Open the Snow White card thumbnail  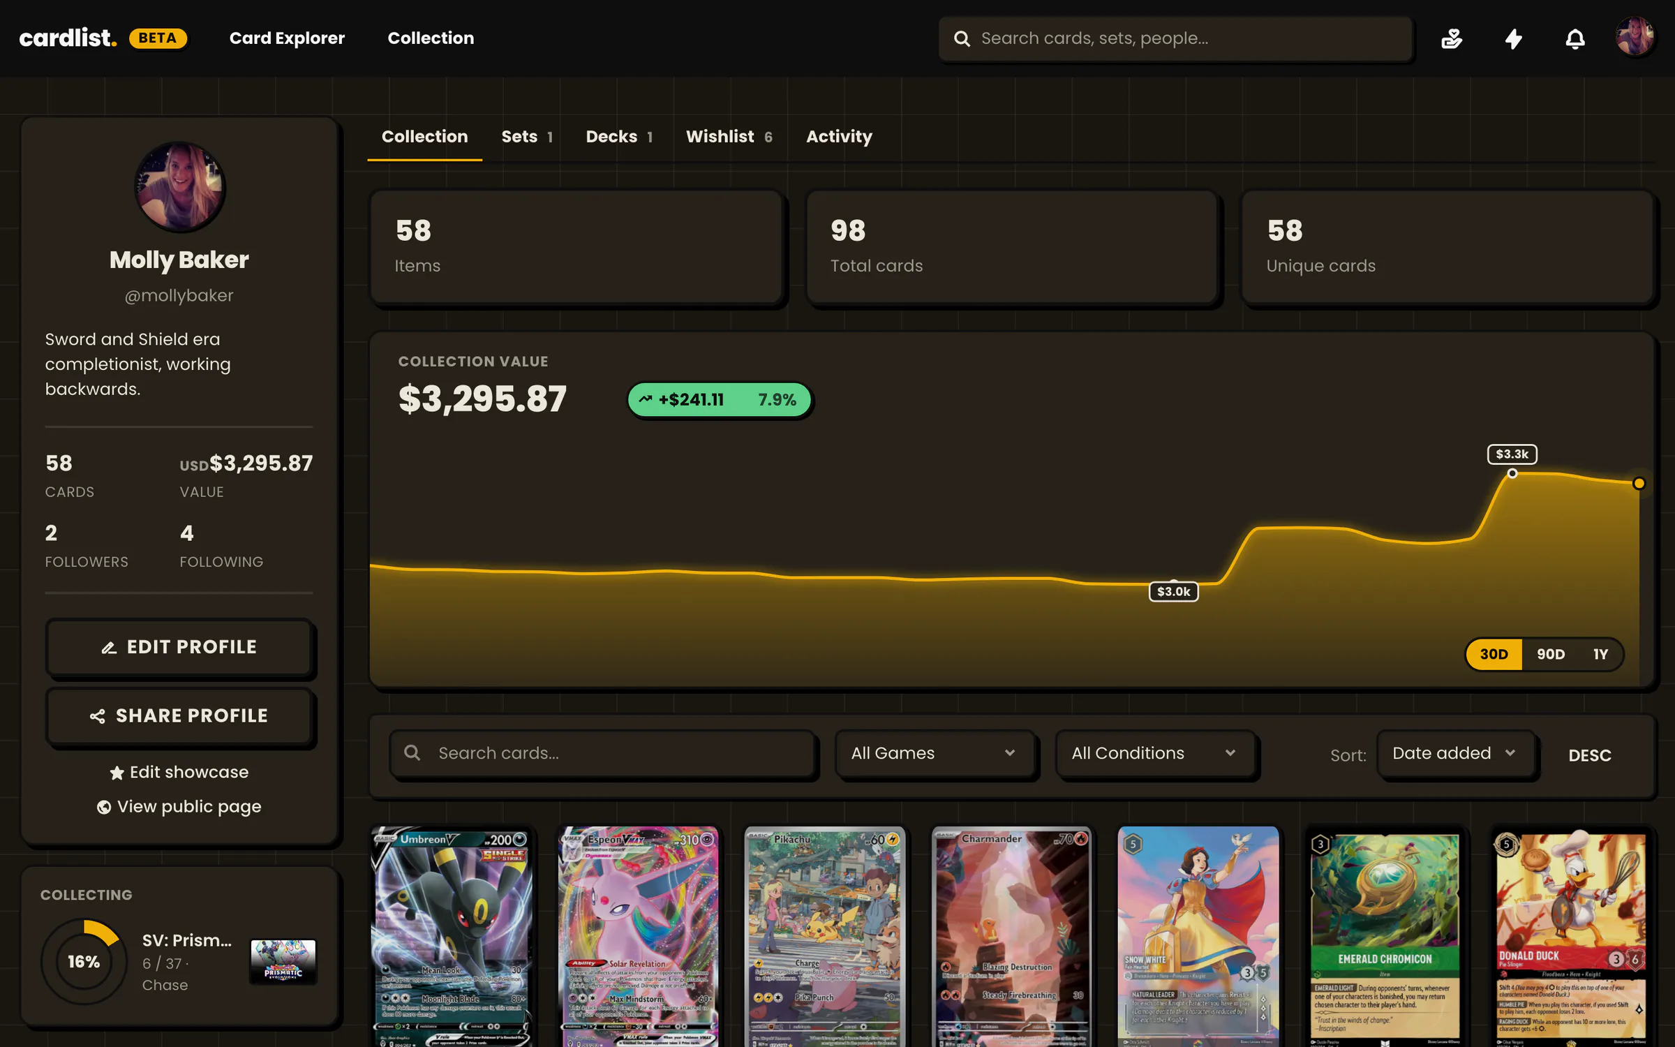point(1198,937)
